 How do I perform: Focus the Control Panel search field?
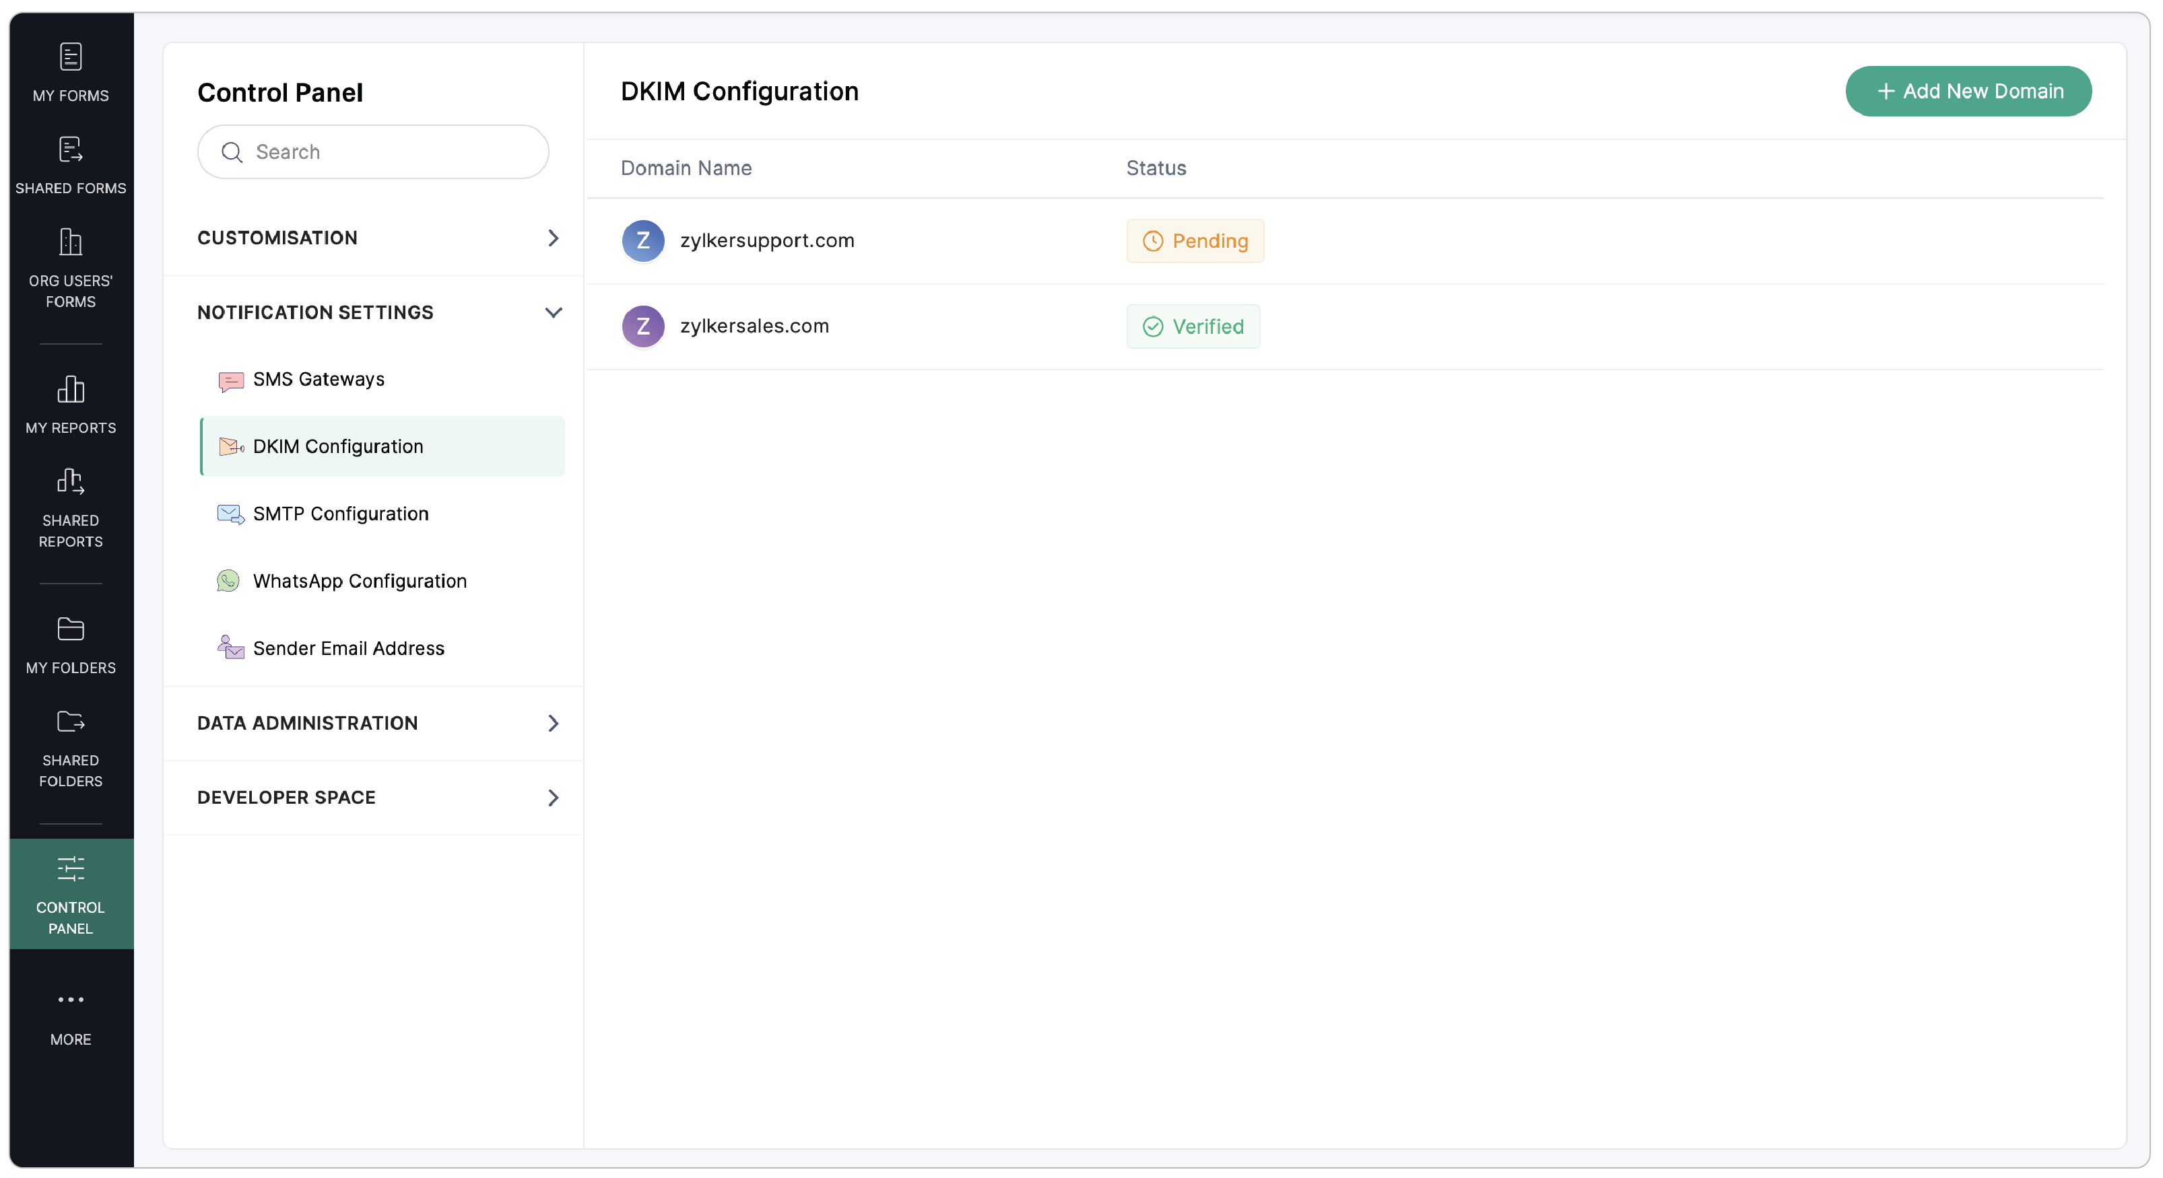(387, 152)
